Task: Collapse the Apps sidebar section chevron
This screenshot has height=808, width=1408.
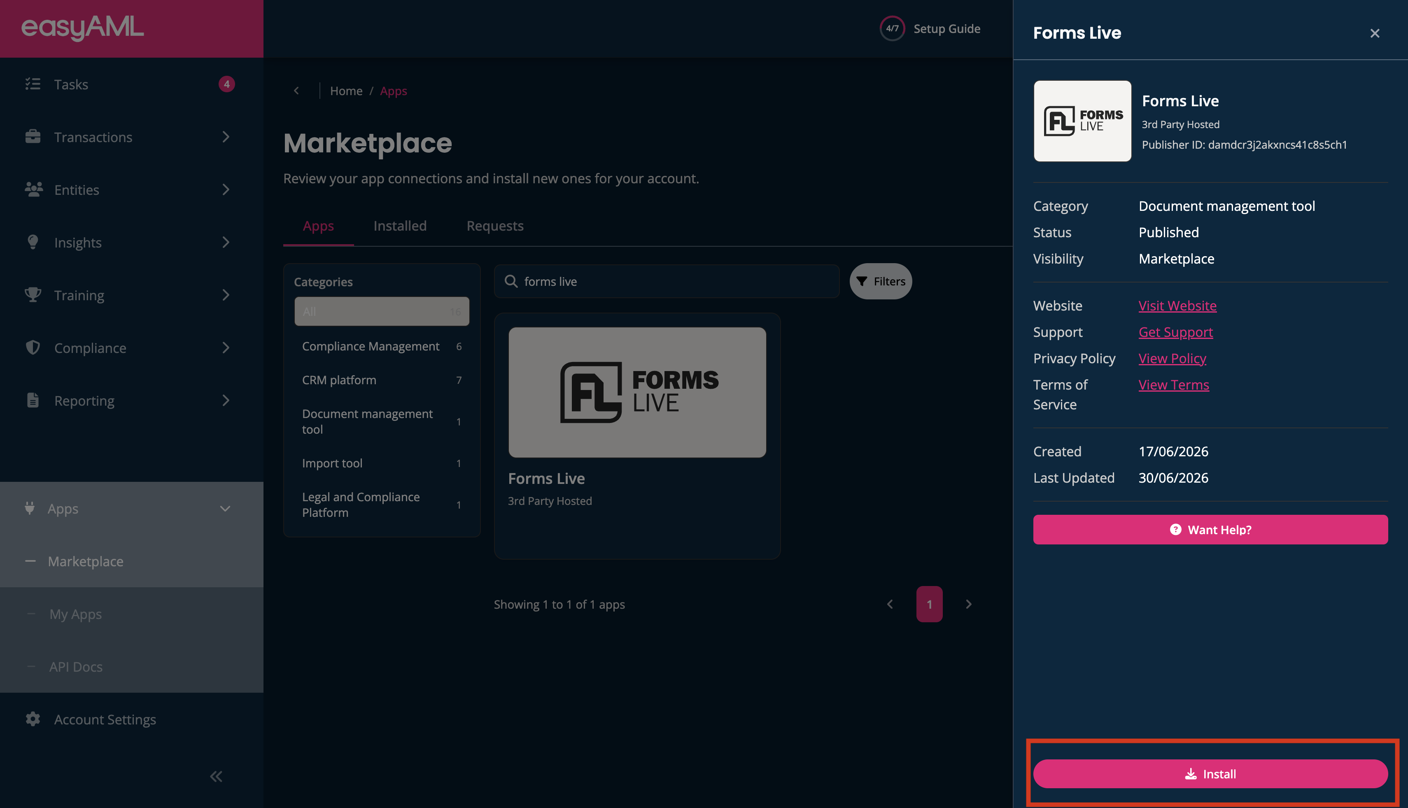Action: point(225,508)
